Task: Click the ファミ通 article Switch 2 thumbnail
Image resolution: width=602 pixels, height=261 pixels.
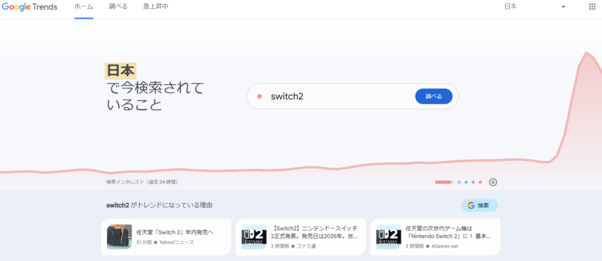Action: point(254,237)
